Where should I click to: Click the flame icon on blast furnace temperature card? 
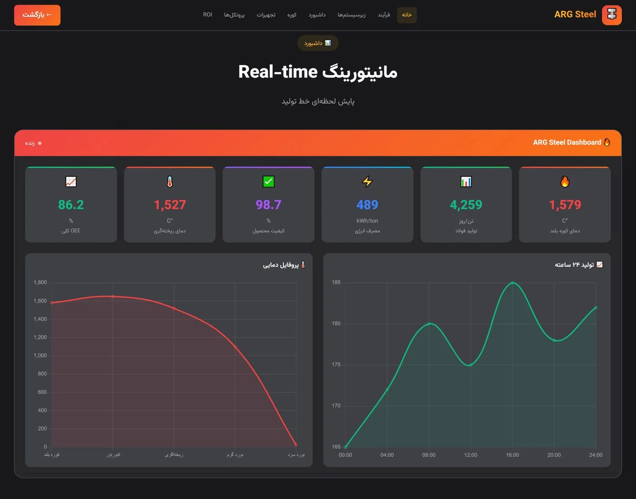(565, 181)
